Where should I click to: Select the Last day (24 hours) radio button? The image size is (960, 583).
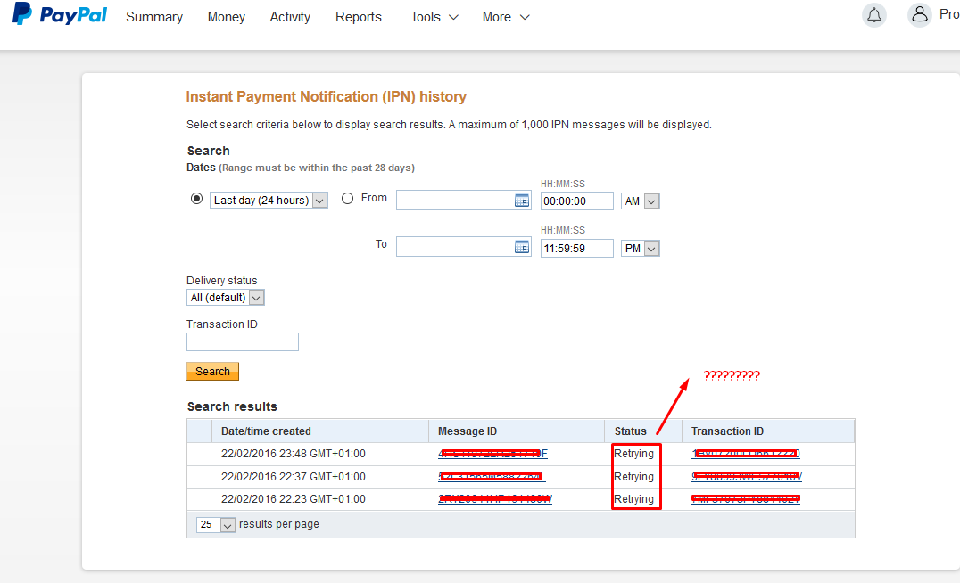tap(196, 199)
